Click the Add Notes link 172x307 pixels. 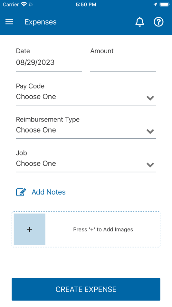[49, 192]
